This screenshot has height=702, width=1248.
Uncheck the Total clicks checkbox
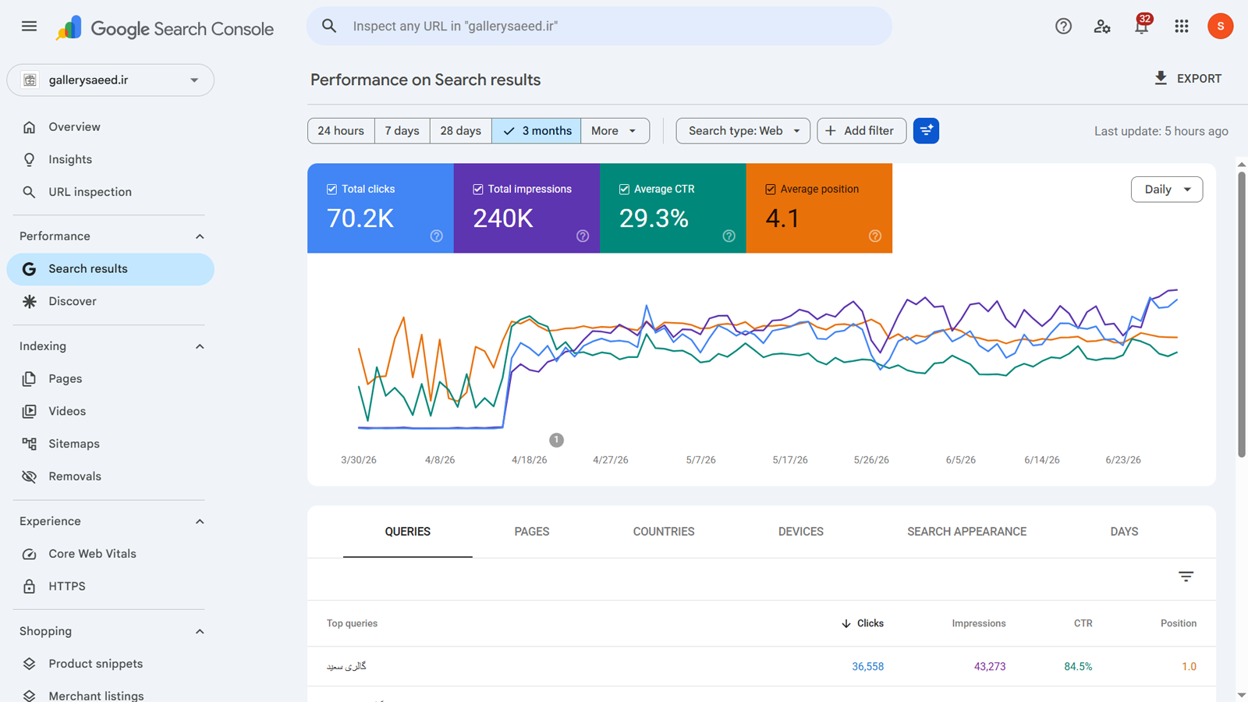pos(331,189)
